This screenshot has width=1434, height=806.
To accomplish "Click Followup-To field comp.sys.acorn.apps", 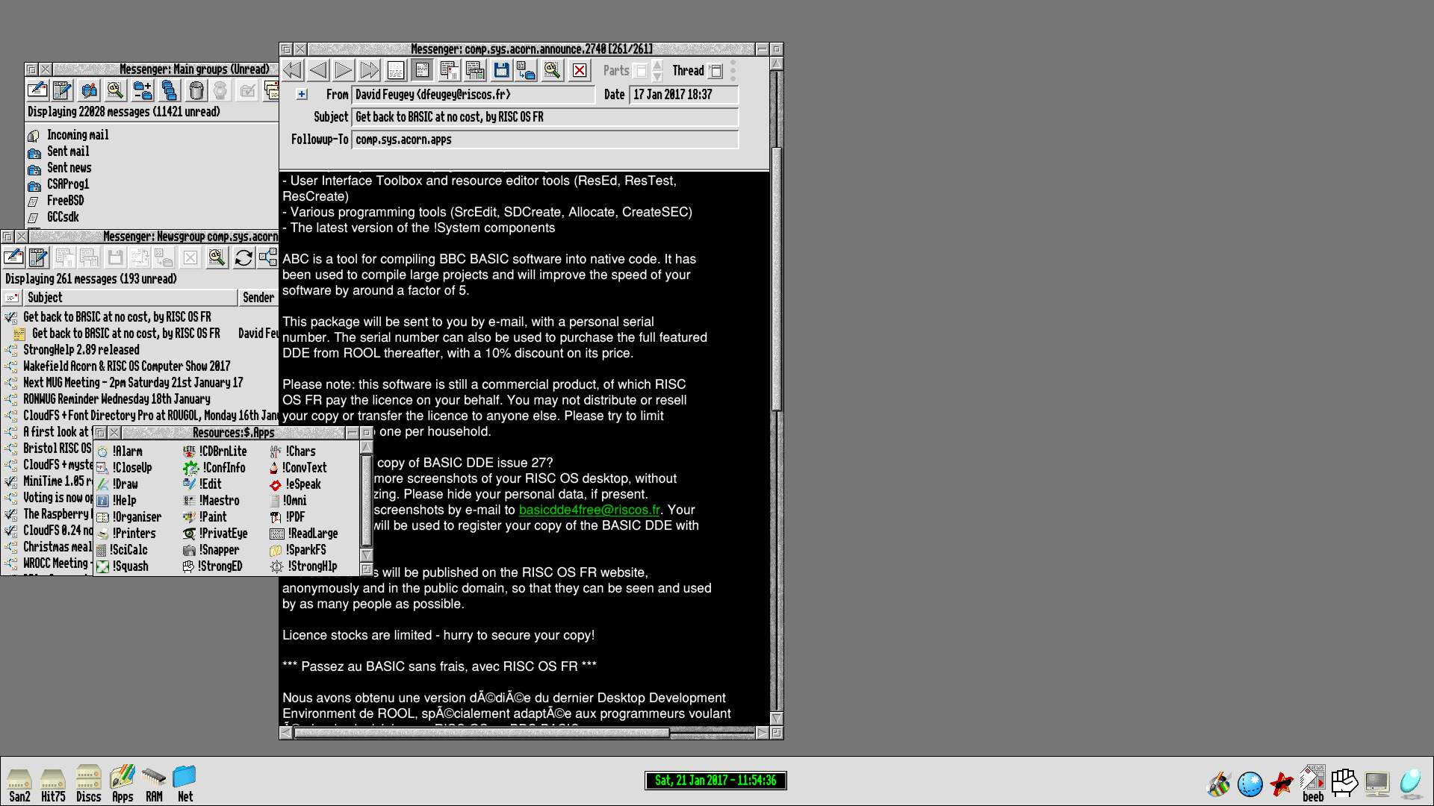I will tap(545, 140).
